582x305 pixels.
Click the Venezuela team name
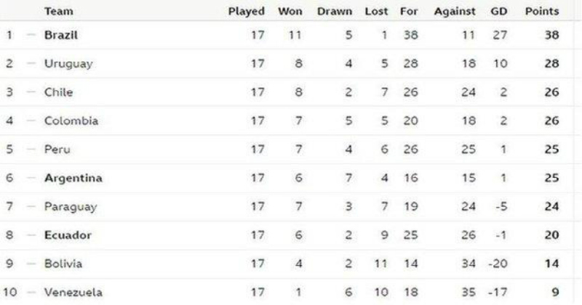pyautogui.click(x=73, y=293)
